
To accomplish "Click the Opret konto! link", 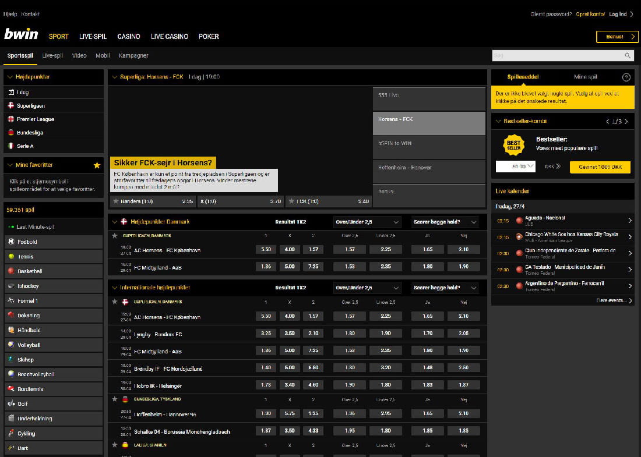I will (590, 14).
